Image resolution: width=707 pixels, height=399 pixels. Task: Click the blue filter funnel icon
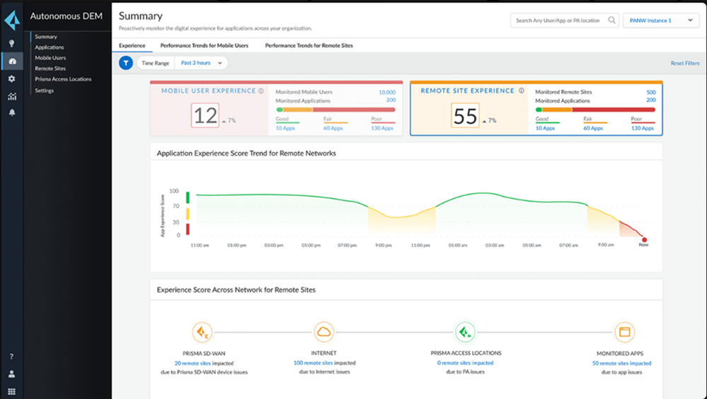[126, 63]
